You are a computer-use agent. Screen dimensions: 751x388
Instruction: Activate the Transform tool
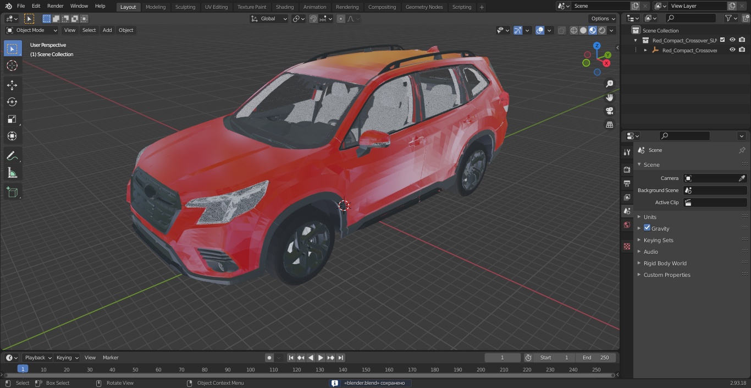12,136
